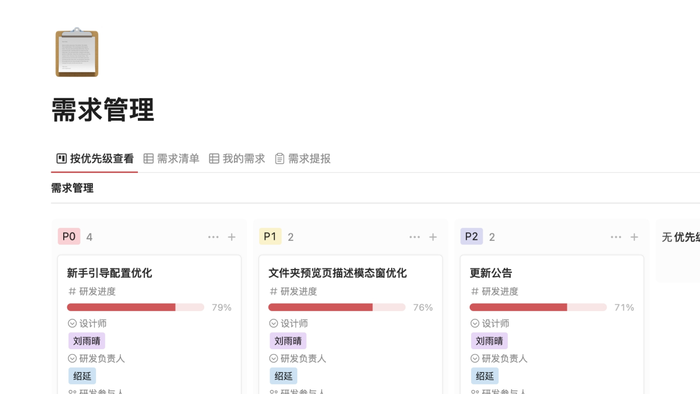The image size is (700, 394).
Task: Open the P1 column more options
Action: point(415,237)
